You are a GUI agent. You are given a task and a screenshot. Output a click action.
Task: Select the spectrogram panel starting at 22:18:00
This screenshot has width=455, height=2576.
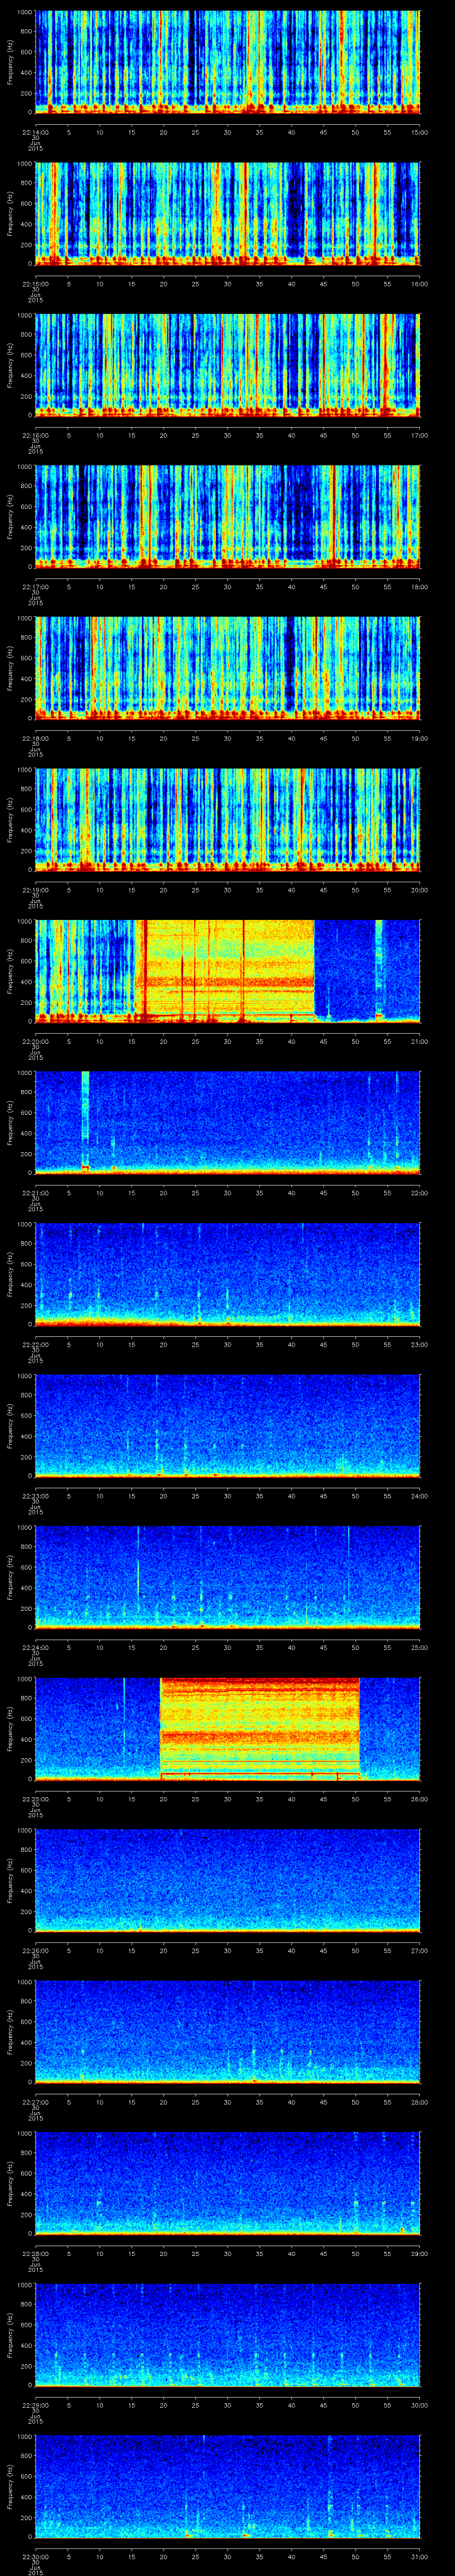click(227, 668)
